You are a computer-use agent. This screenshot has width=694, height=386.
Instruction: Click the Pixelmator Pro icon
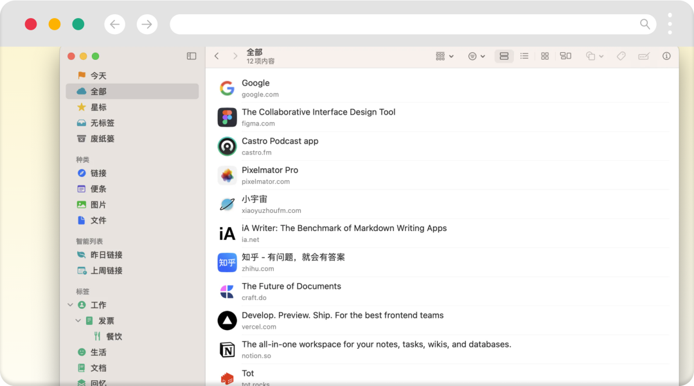(x=227, y=176)
